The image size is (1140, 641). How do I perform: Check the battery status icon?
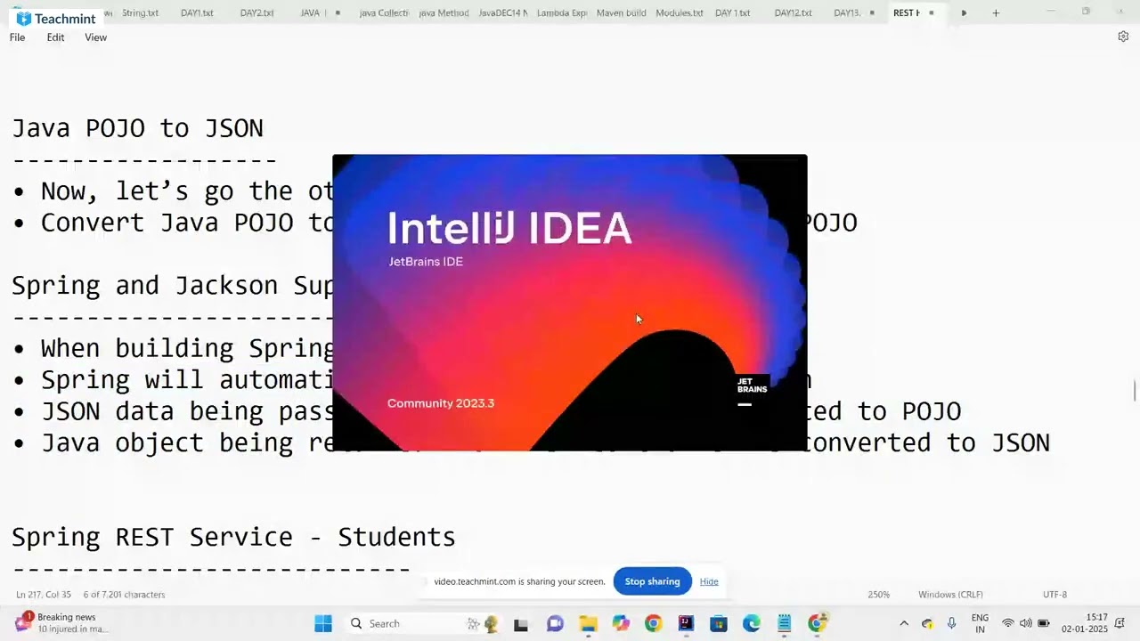click(x=1044, y=623)
